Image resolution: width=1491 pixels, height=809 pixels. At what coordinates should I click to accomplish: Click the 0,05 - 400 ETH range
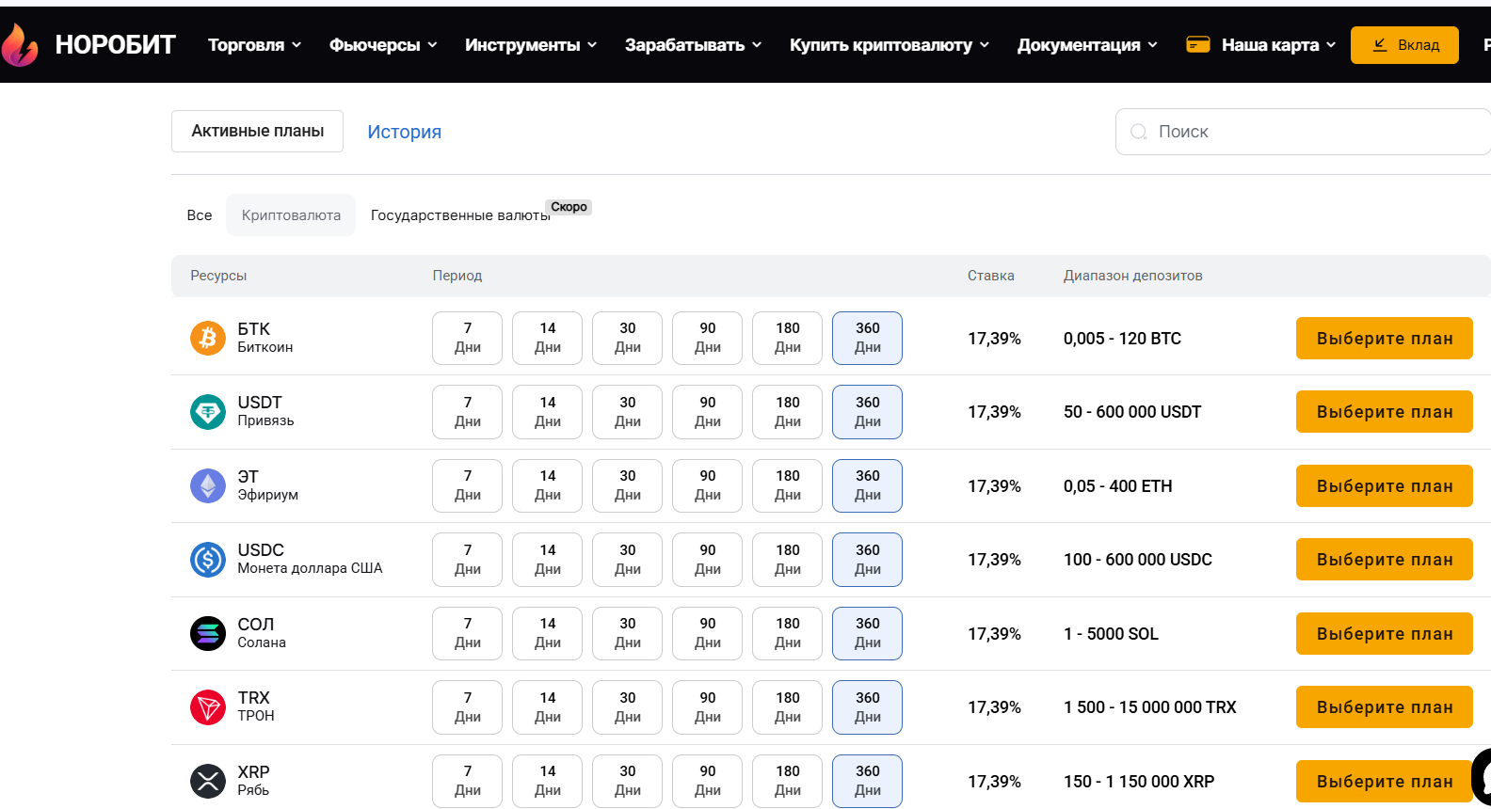pos(1117,486)
